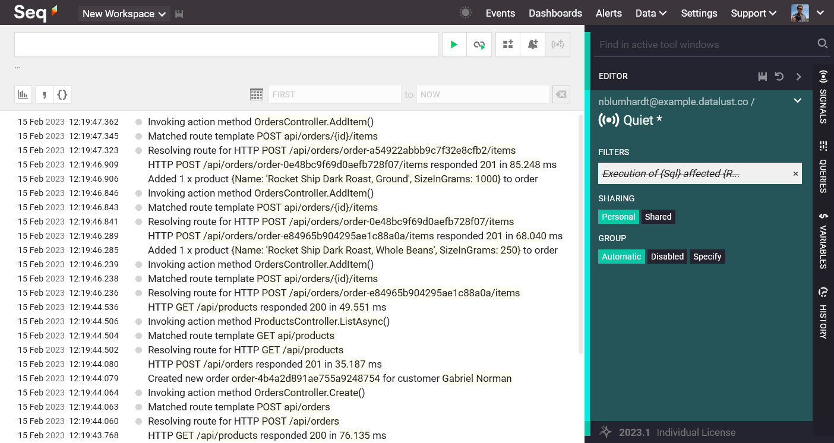This screenshot has height=443, width=834.
Task: Click timestamp 12:19:47.362
Action: click(94, 122)
